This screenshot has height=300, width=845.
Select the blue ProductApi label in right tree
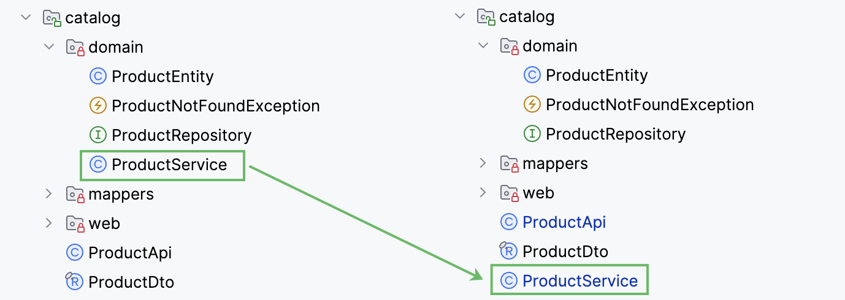564,222
